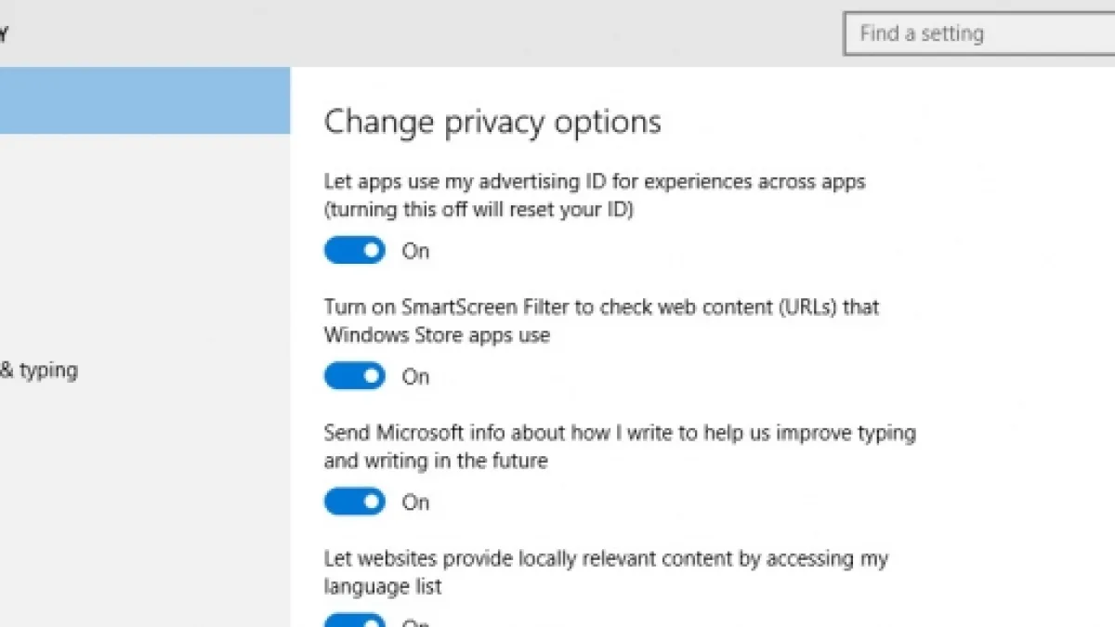This screenshot has width=1115, height=627.
Task: Turn off the advertising ID toggle
Action: tap(354, 251)
